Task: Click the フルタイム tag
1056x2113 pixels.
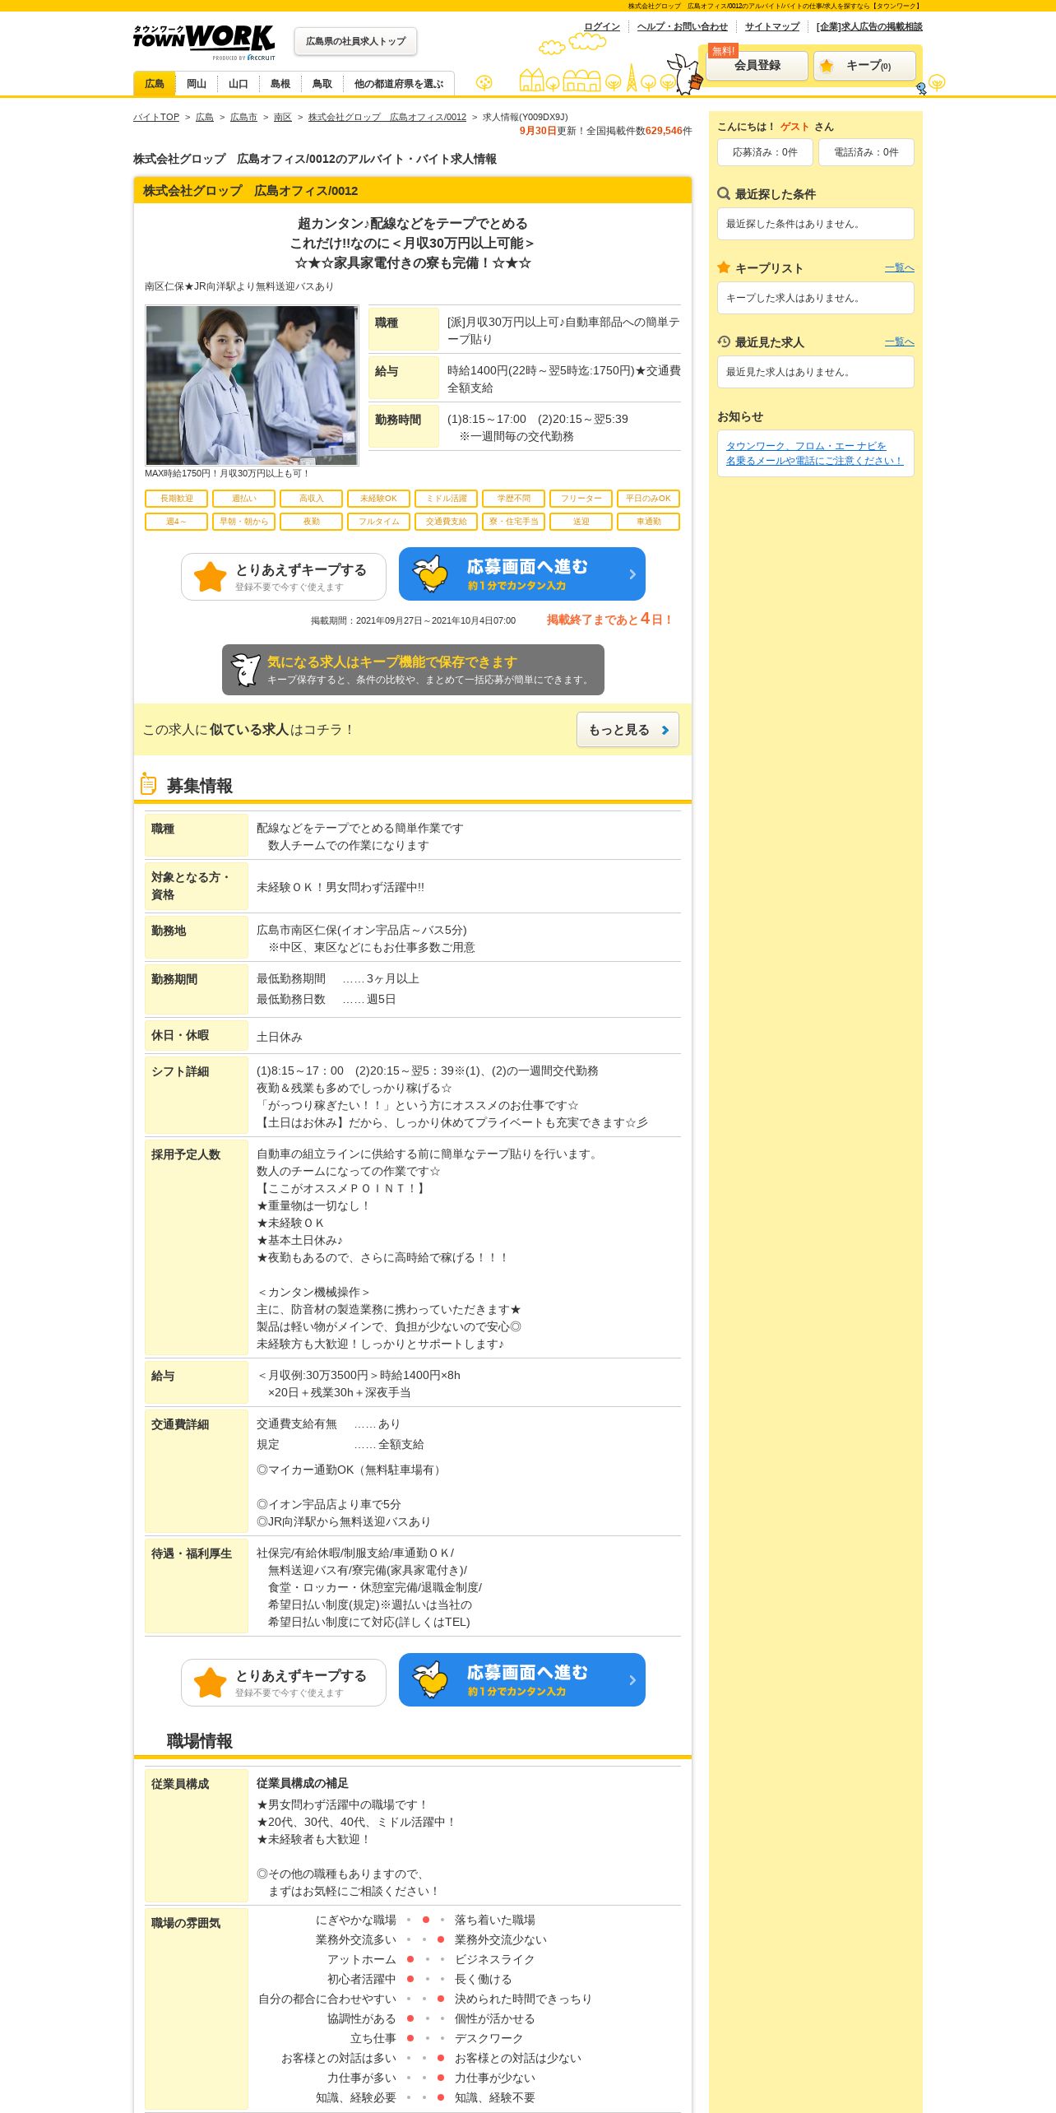Action: tap(379, 522)
